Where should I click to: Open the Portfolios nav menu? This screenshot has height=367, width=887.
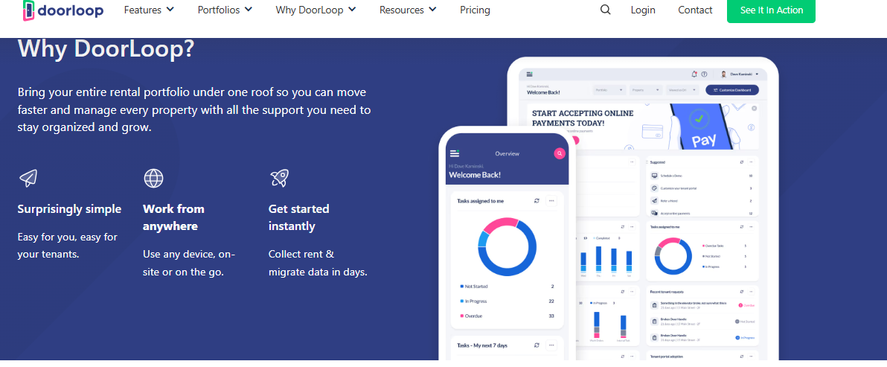tap(225, 10)
